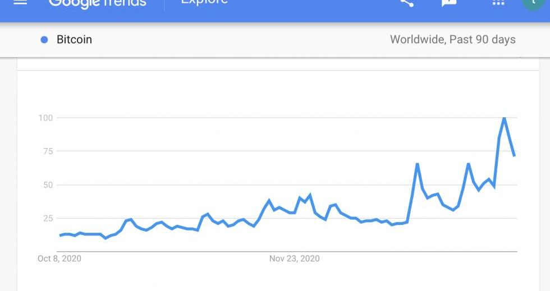Open the Google apps grid
550x291 pixels.
tap(498, 2)
